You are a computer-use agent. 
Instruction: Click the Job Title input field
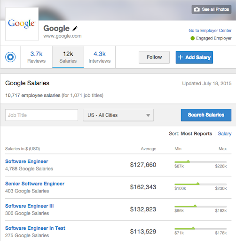41,115
